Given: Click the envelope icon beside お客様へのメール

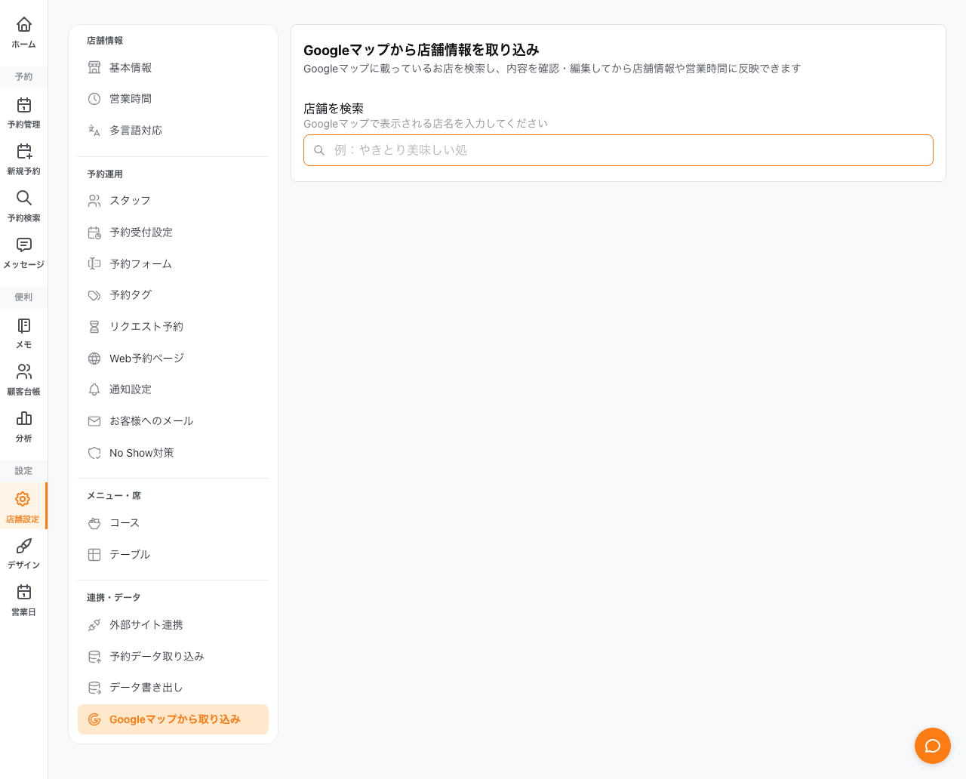Looking at the screenshot, I should click(x=94, y=421).
